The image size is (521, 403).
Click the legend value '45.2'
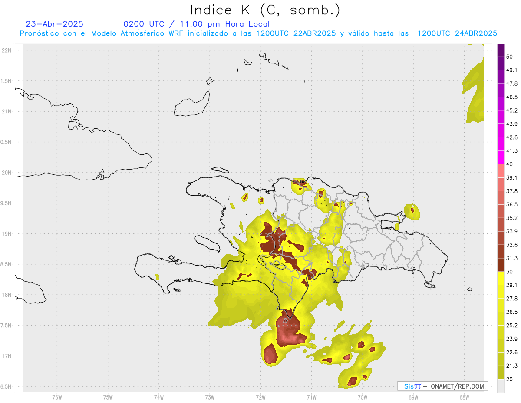coord(512,110)
